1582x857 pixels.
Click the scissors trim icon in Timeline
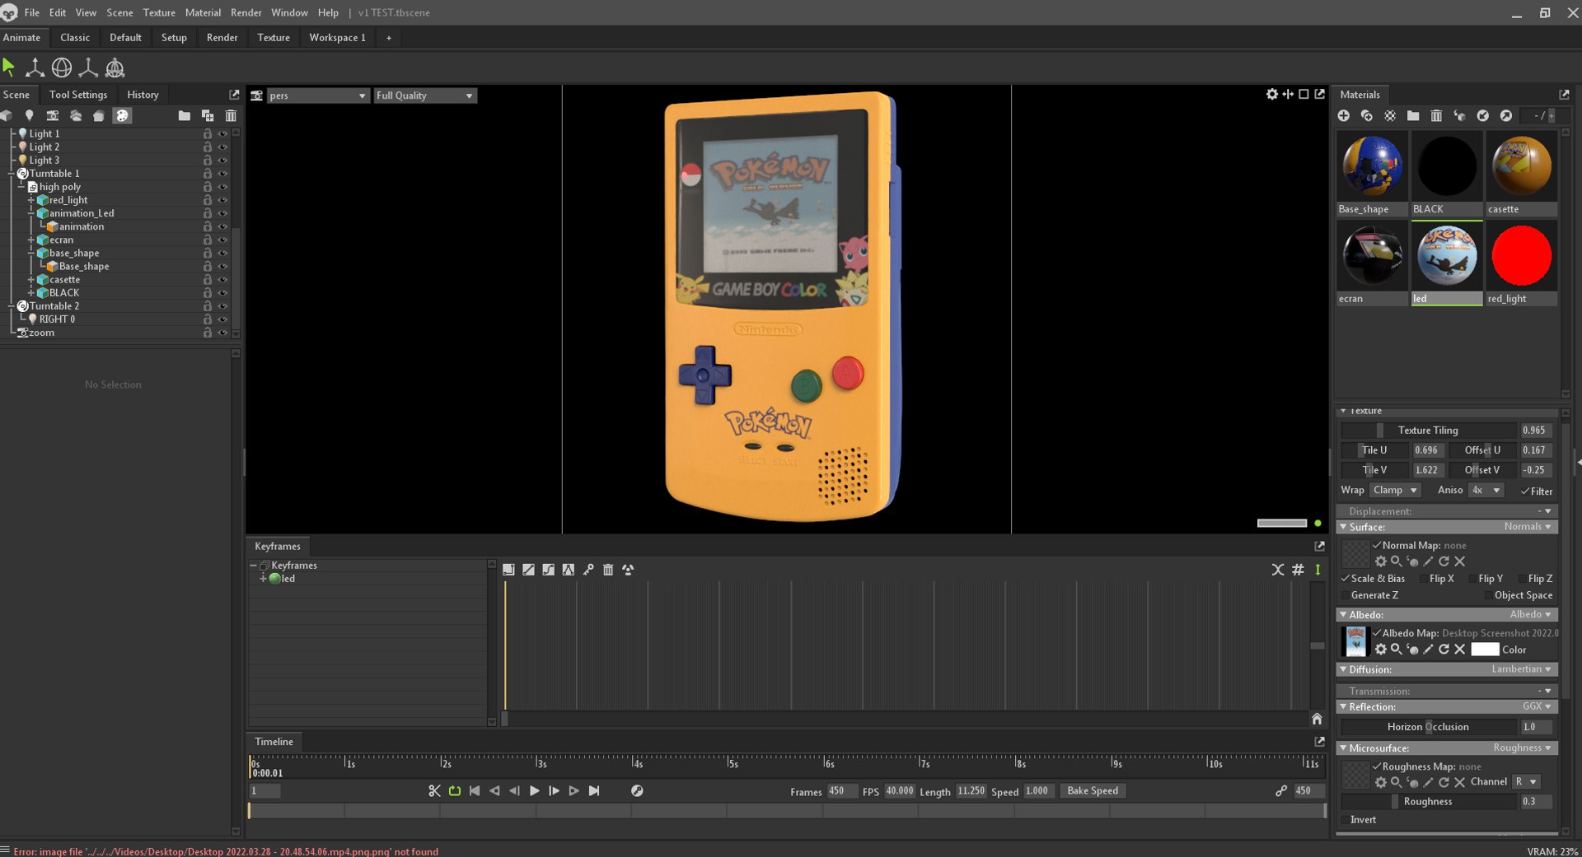pyautogui.click(x=435, y=791)
